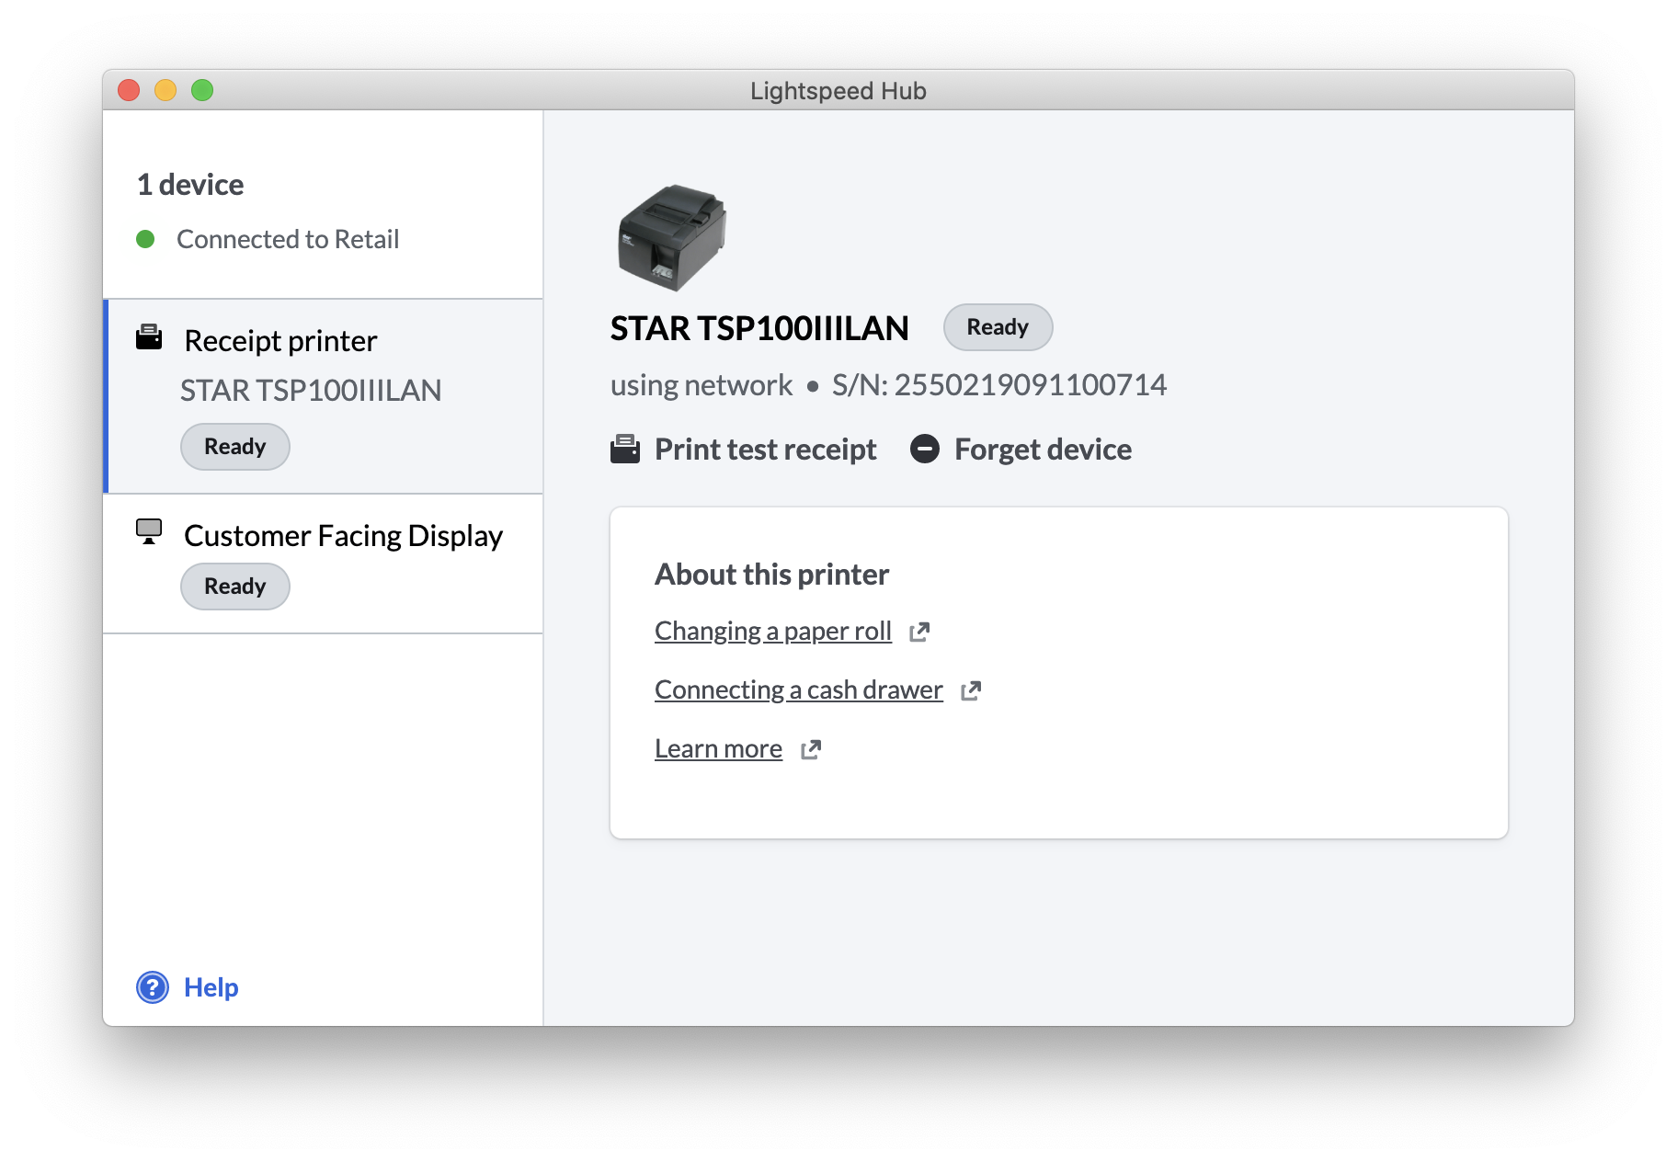Click the STAR TSP100IIILAN main heading
Viewport: 1677px width, 1162px height.
pos(759,328)
